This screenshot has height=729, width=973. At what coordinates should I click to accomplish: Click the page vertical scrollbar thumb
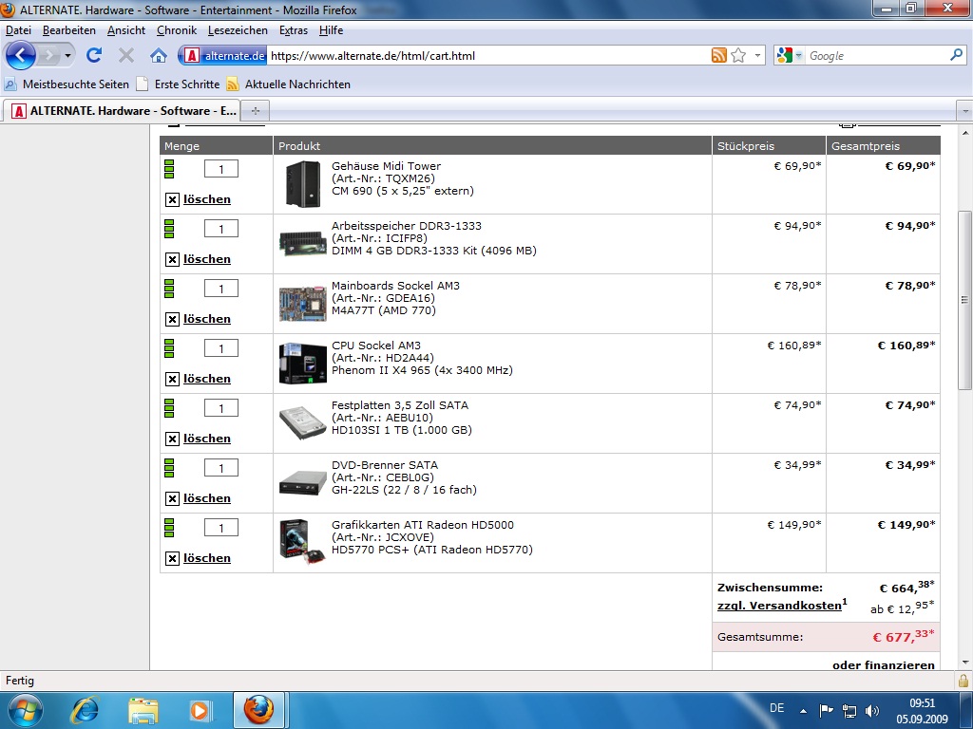pyautogui.click(x=963, y=301)
